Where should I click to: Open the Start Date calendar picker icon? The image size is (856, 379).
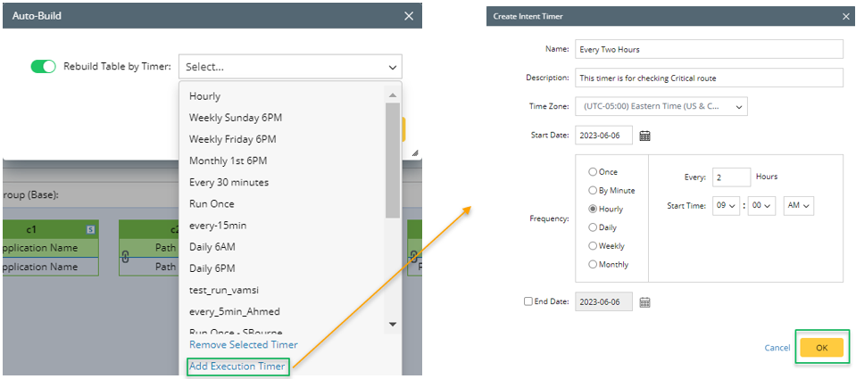pos(644,136)
